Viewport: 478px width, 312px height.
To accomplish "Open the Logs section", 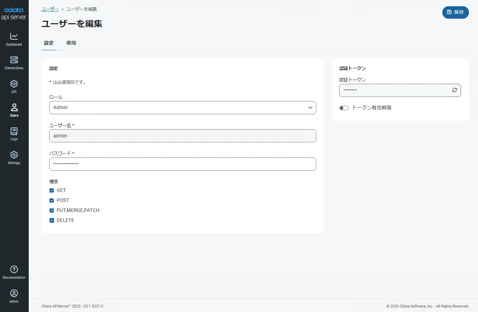I will tap(14, 134).
